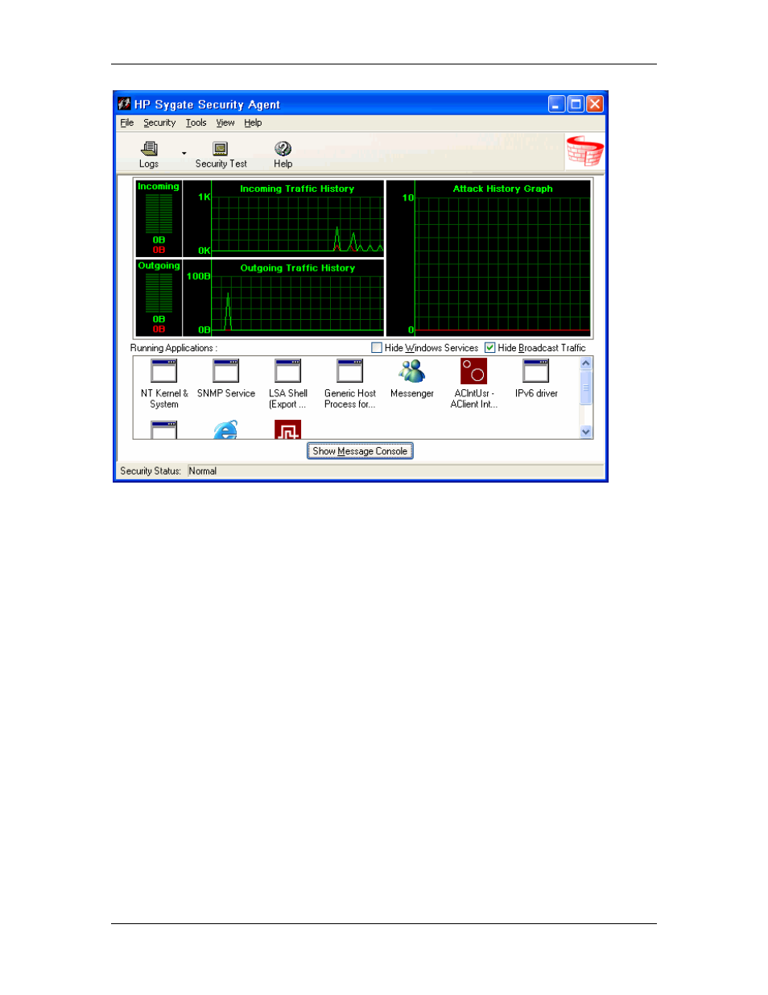The width and height of the screenshot is (768, 995).
Task: Open the File menu
Action: coord(127,123)
